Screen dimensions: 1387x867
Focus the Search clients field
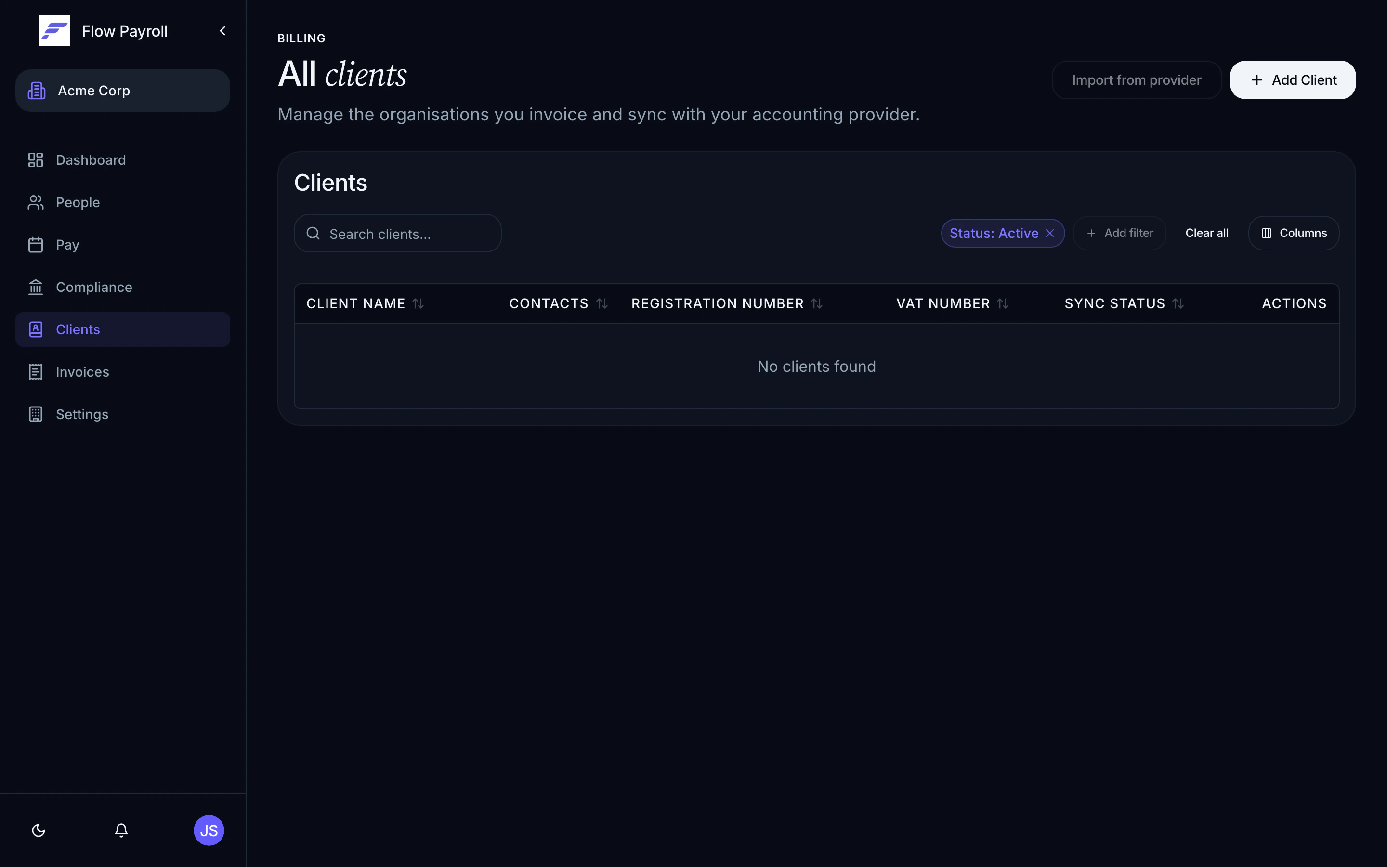pyautogui.click(x=398, y=234)
